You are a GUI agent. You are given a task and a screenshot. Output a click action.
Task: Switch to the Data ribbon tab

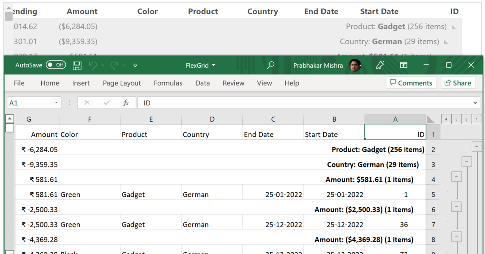point(202,83)
